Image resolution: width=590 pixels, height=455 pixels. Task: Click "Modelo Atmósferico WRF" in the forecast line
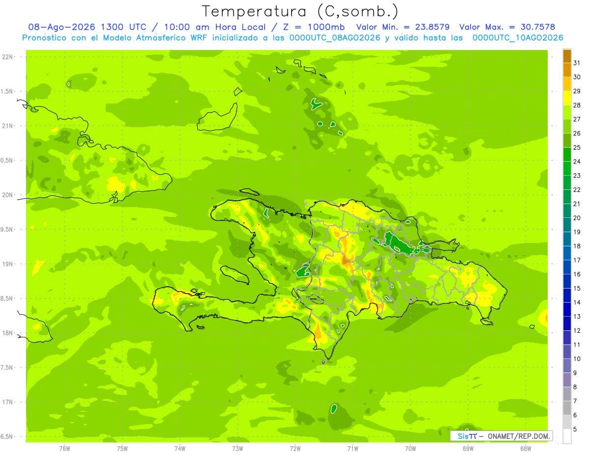tap(154, 38)
